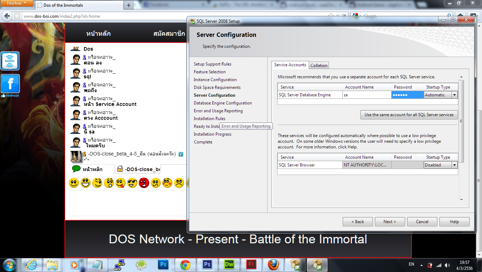Click the Radio icon on the webpage sidebar
482x272 pixels.
pyautogui.click(x=10, y=61)
